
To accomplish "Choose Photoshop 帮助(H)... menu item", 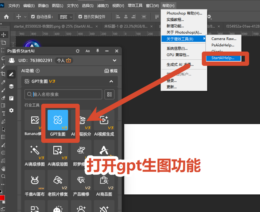I will click(x=184, y=13).
